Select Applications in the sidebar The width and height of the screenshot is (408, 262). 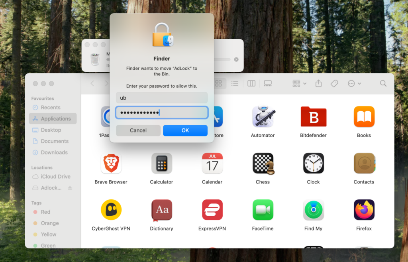(53, 118)
